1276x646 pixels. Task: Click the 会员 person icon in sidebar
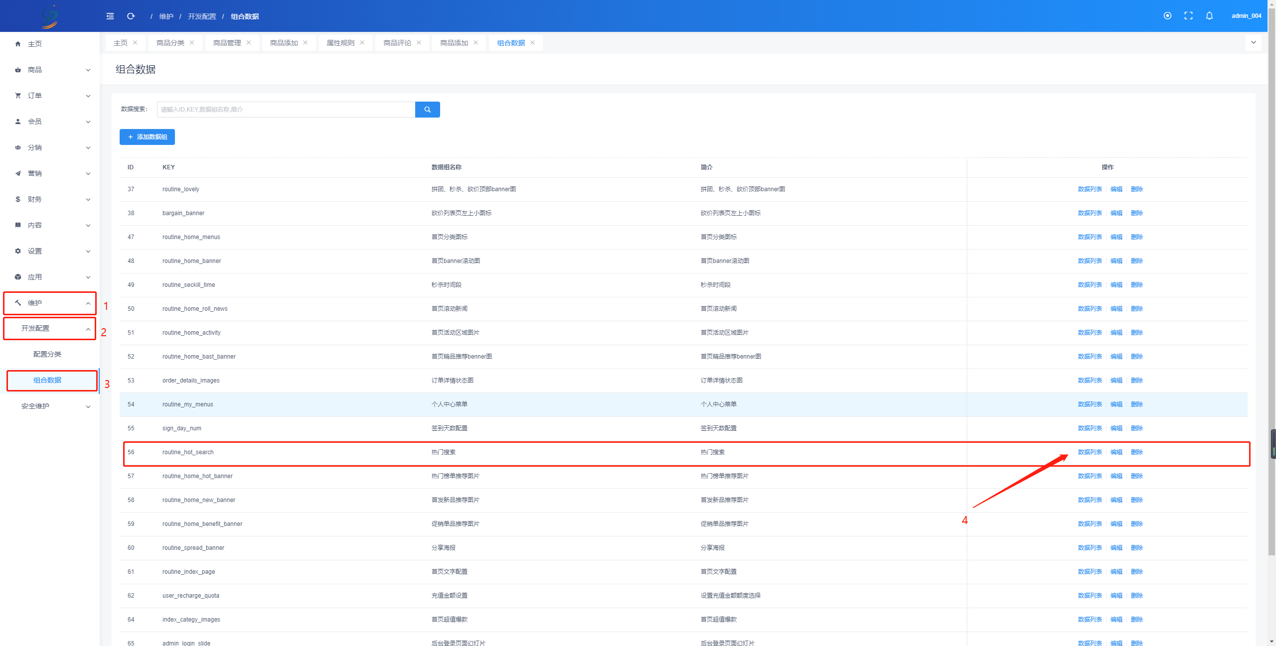point(18,122)
